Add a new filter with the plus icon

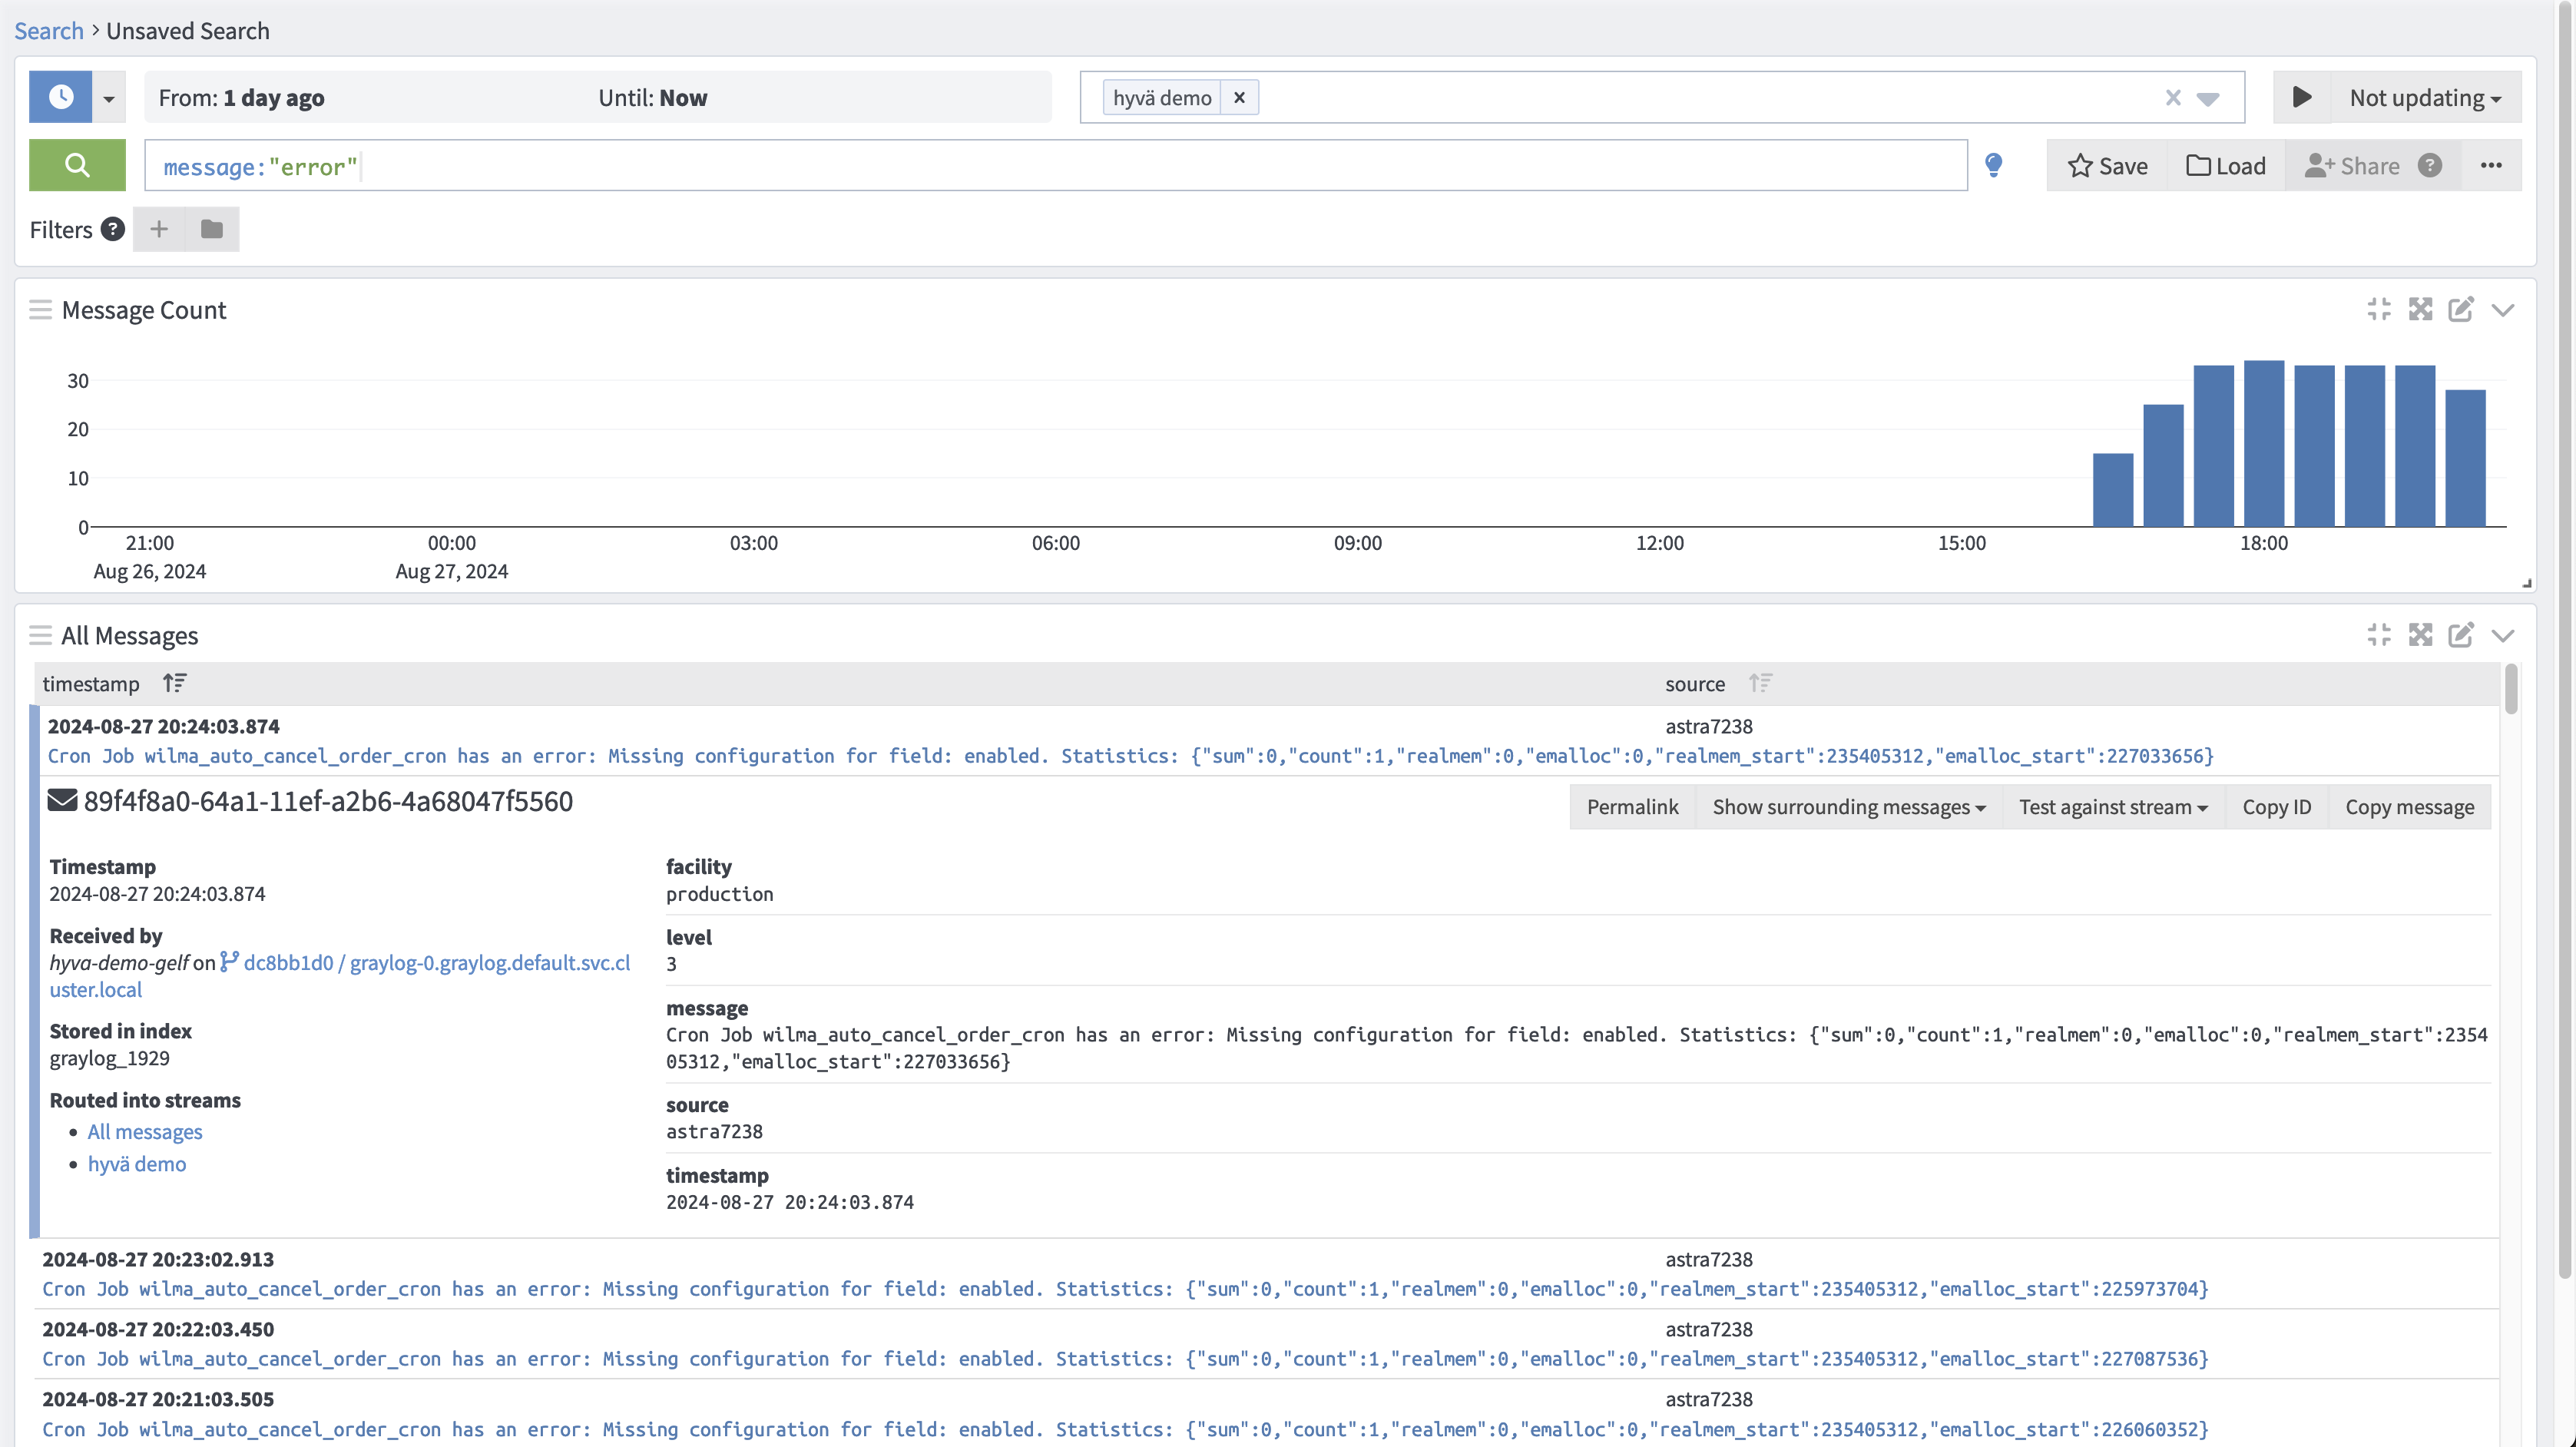tap(158, 229)
